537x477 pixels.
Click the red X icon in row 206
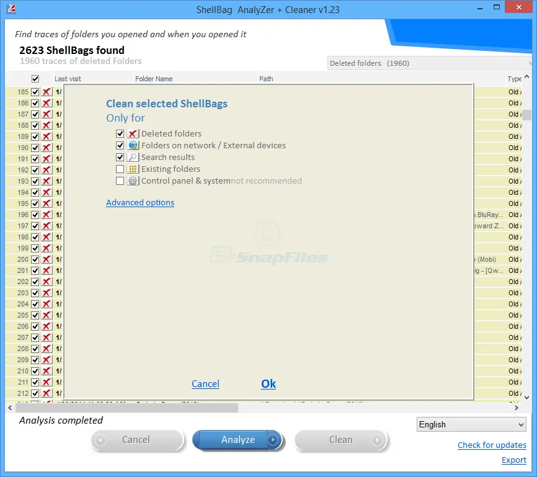tap(47, 326)
